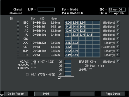Open the BPD Hadlock dropdown arrow
This screenshot has height=97, width=129.
pos(118,23)
